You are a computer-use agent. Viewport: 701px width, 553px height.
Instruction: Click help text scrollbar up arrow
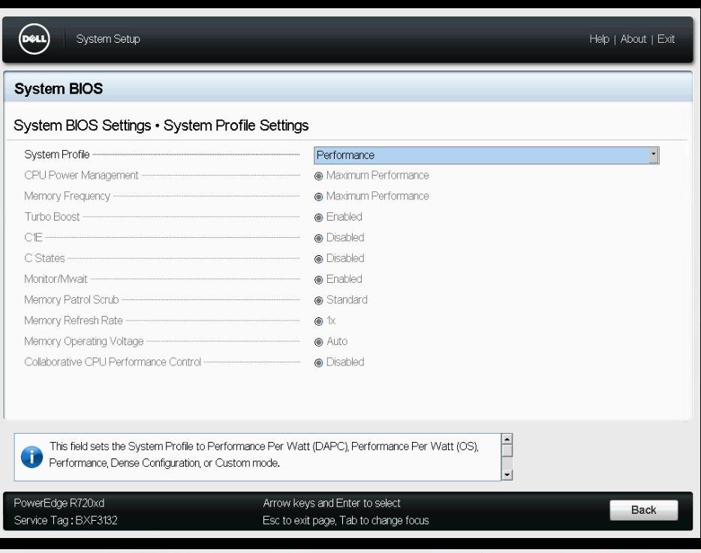507,439
